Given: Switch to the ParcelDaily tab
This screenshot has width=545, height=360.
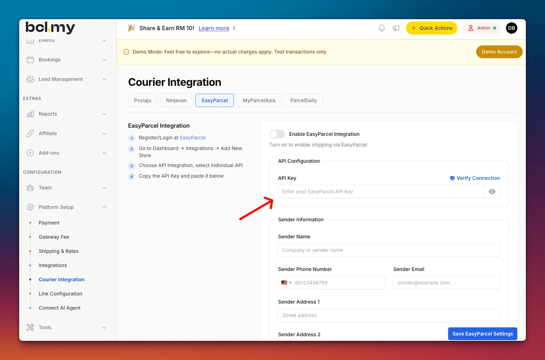Looking at the screenshot, I should pos(303,100).
